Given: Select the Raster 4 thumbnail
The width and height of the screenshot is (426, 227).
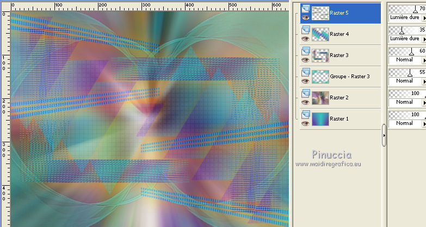Looking at the screenshot, I should [x=320, y=34].
